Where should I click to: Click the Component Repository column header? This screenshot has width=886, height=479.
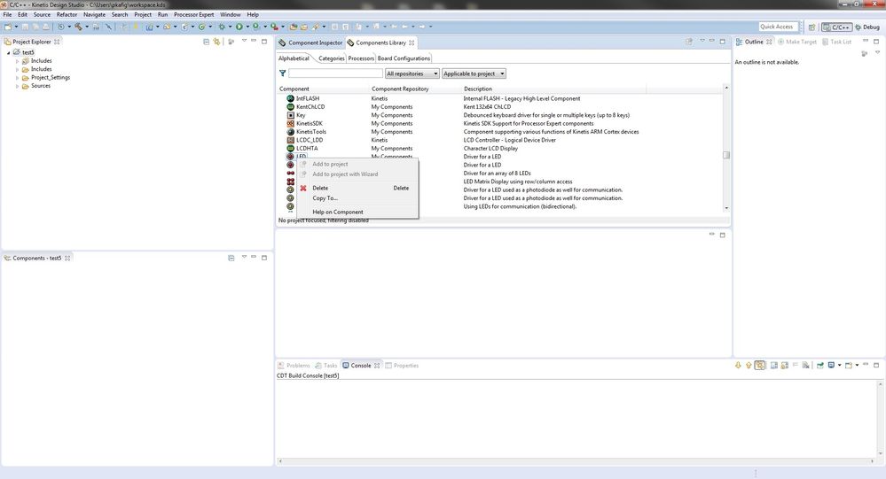[400, 89]
